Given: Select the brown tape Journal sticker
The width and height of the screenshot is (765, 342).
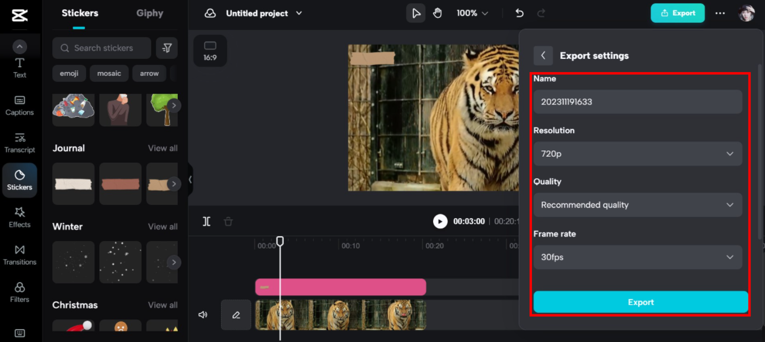Looking at the screenshot, I should point(120,184).
